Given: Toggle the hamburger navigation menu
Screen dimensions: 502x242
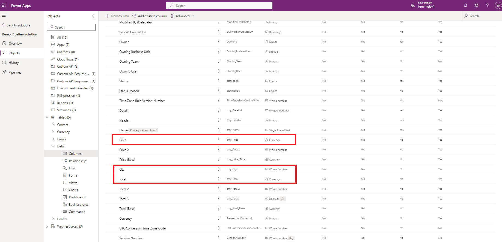Looking at the screenshot, I should pyautogui.click(x=4, y=16).
